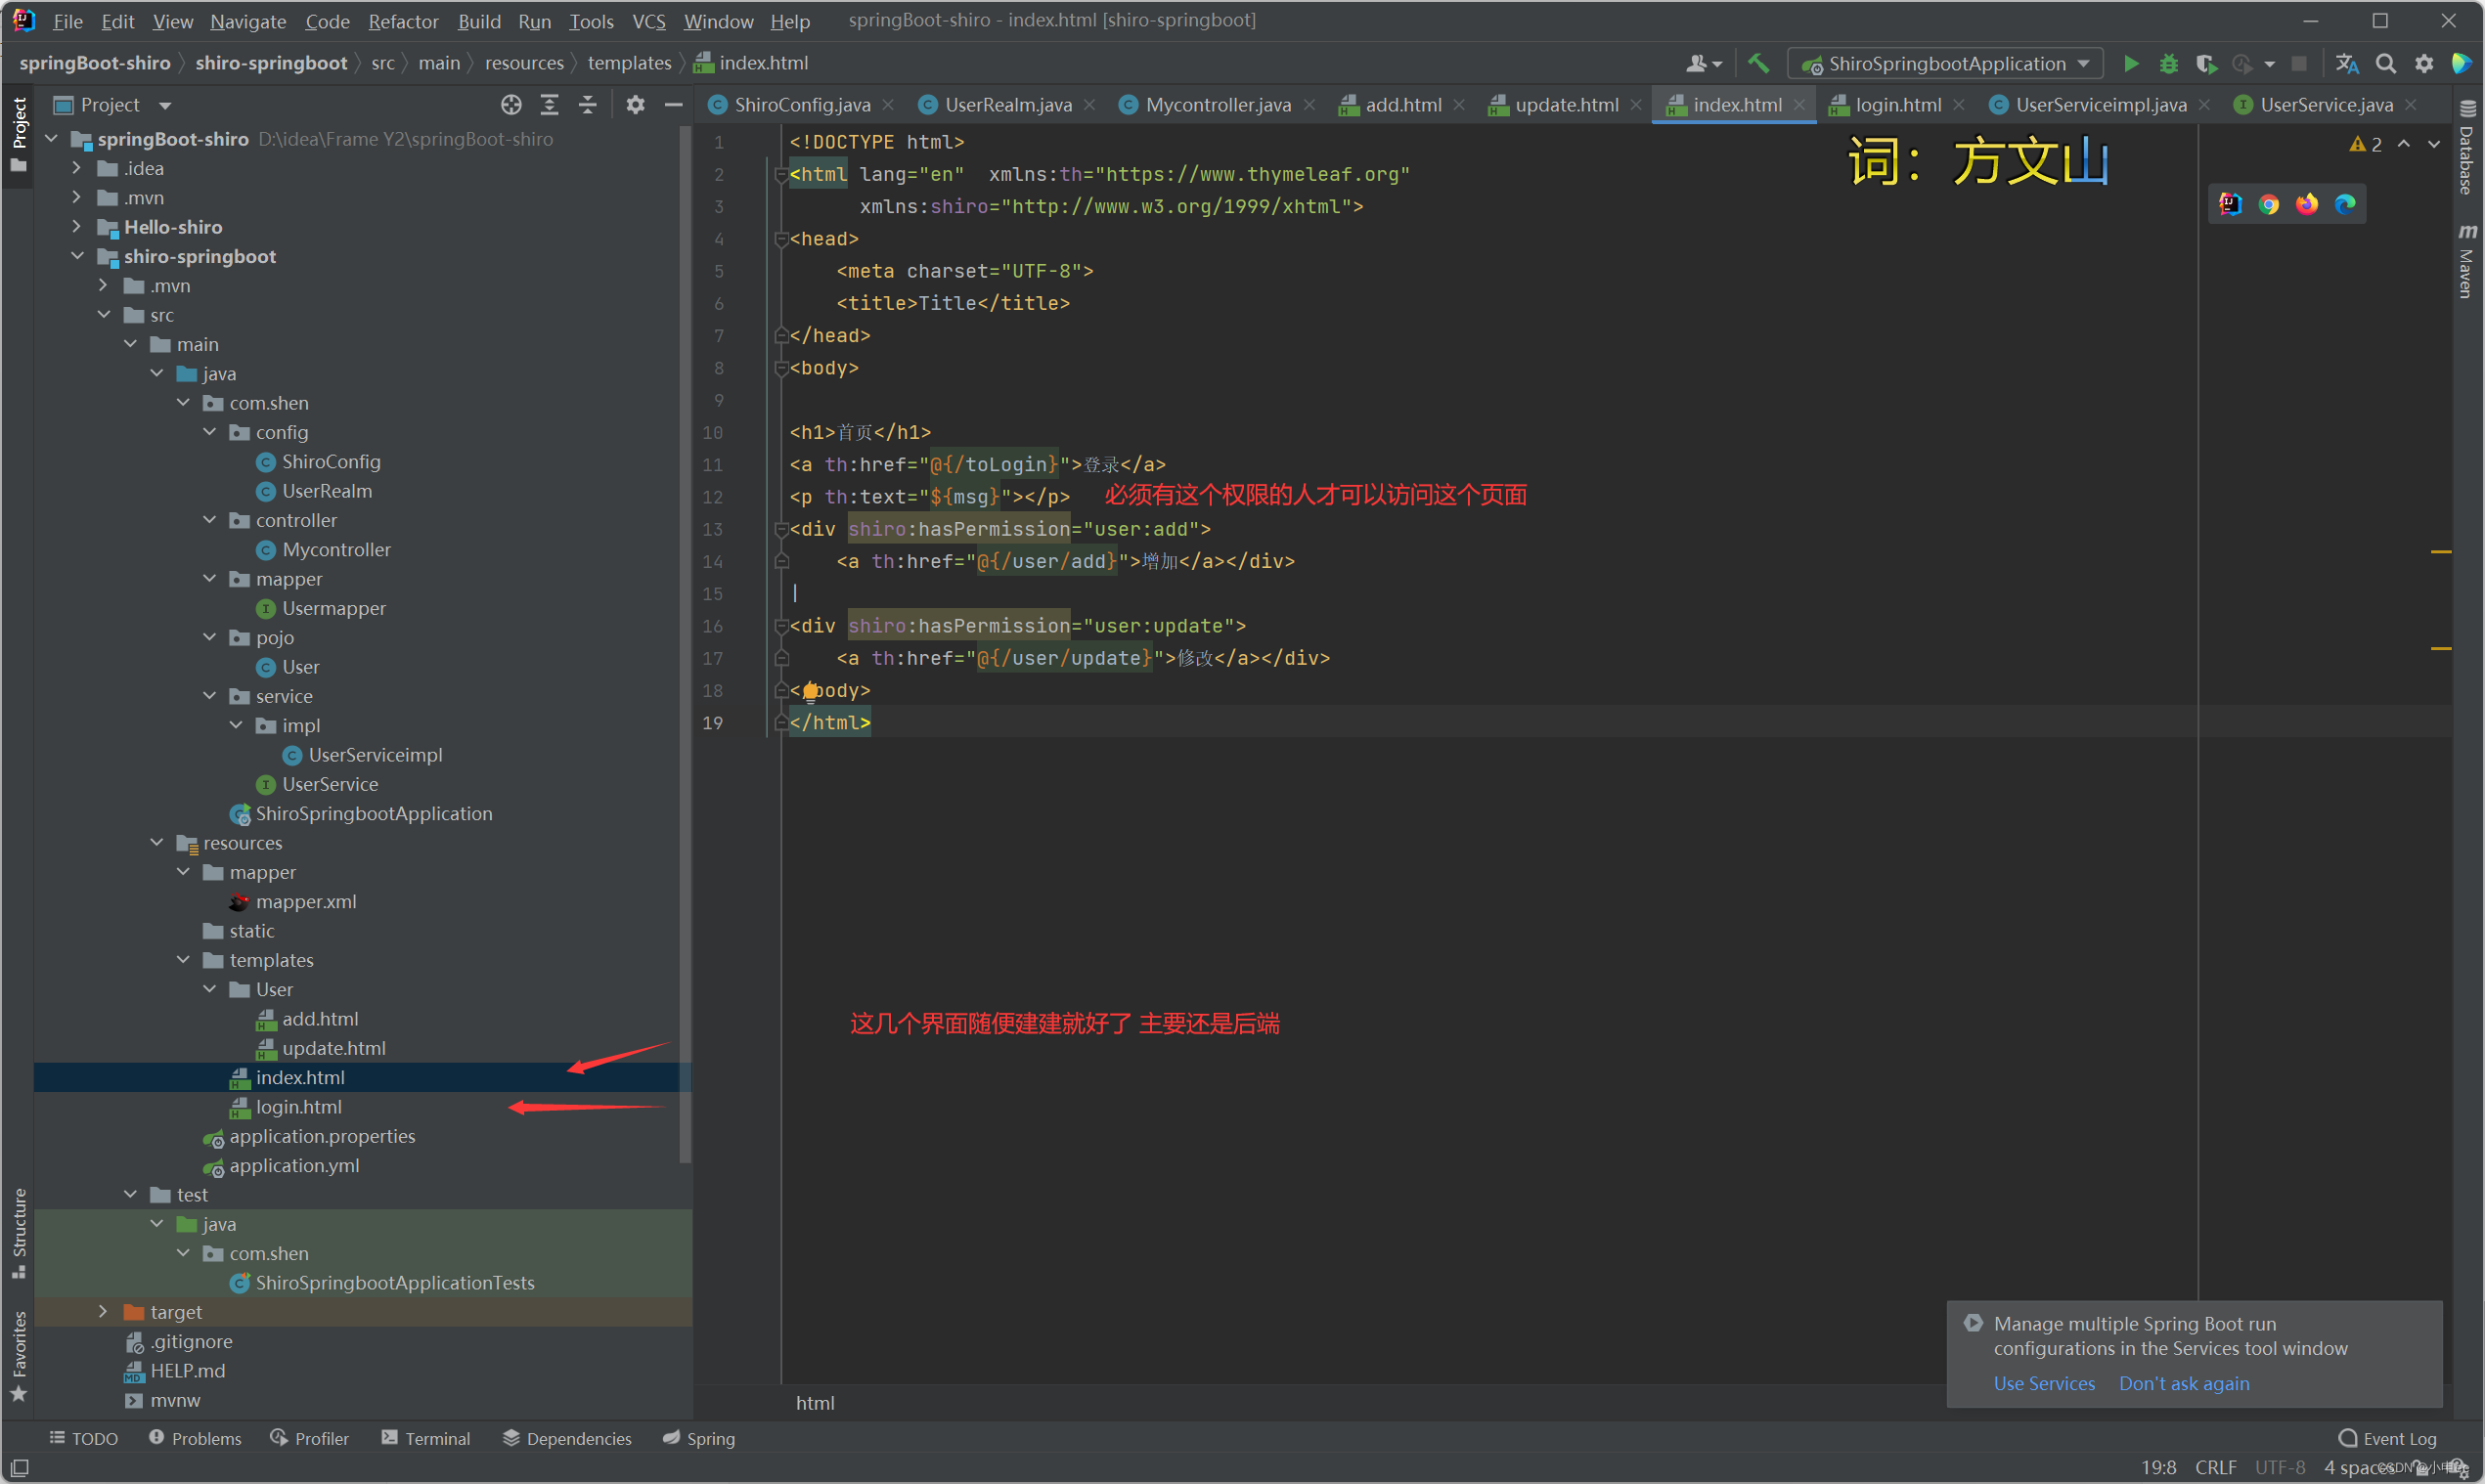This screenshot has width=2485, height=1484.
Task: Switch to the login.html editor tab
Action: (1897, 105)
